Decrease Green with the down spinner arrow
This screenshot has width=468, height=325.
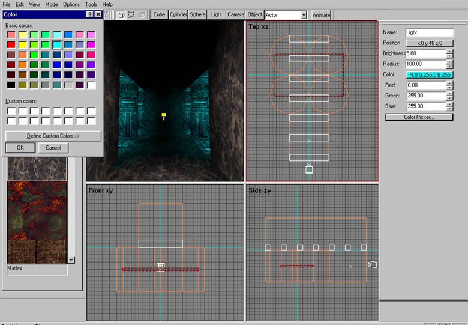tap(450, 98)
